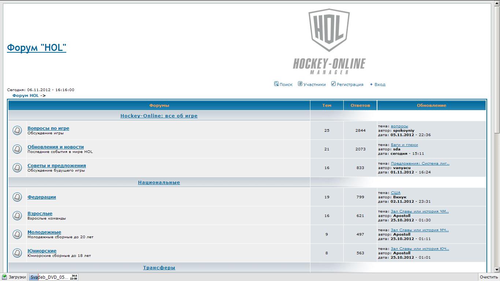The image size is (500, 281).
Task: Click the Форумы column header
Action: click(x=159, y=105)
